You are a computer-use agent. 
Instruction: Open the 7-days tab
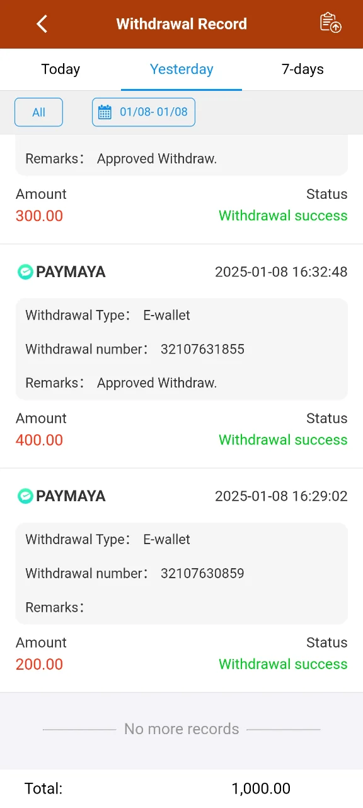(302, 69)
